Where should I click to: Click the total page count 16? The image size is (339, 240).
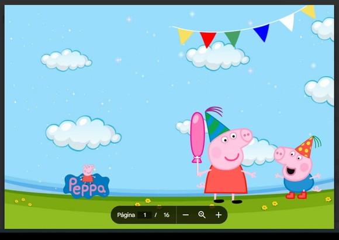(x=166, y=215)
